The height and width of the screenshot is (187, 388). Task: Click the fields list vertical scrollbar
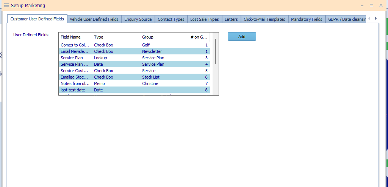coord(216,51)
